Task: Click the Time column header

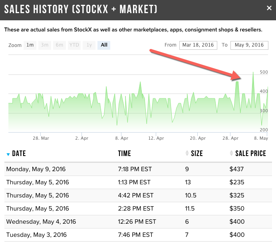Action: [x=125, y=154]
